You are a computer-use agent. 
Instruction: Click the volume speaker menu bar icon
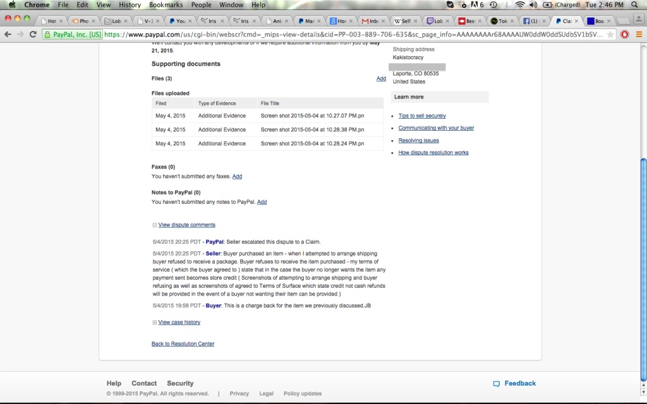[x=533, y=5]
